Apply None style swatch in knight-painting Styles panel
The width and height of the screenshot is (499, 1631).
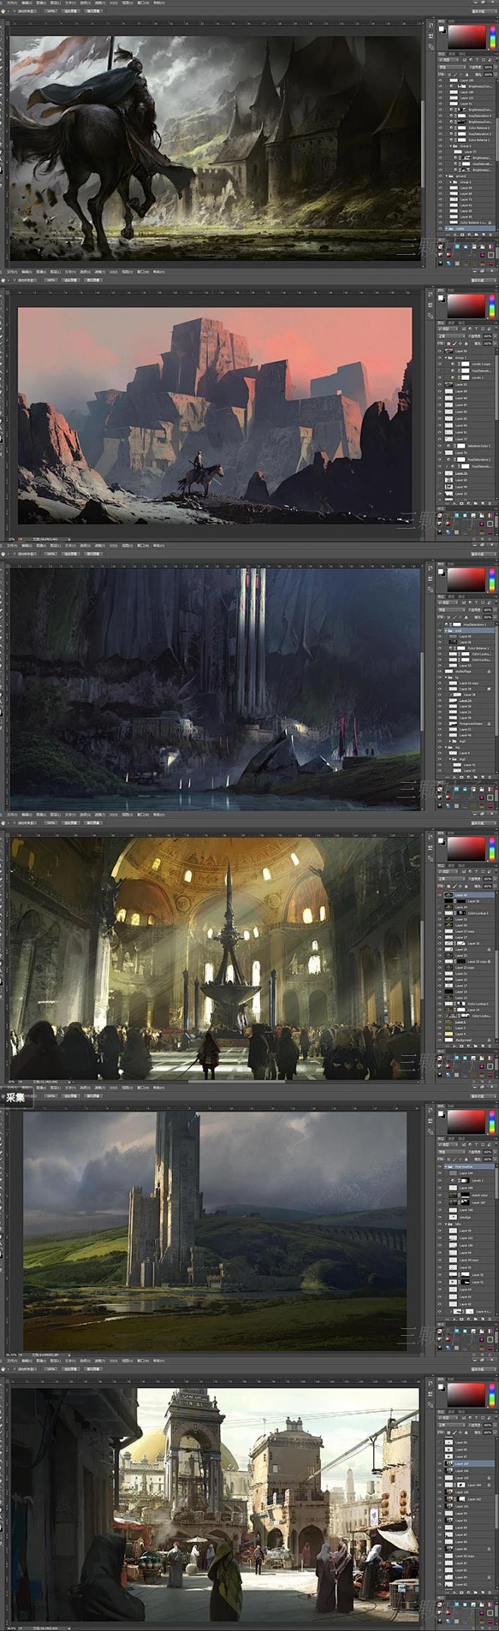440,247
